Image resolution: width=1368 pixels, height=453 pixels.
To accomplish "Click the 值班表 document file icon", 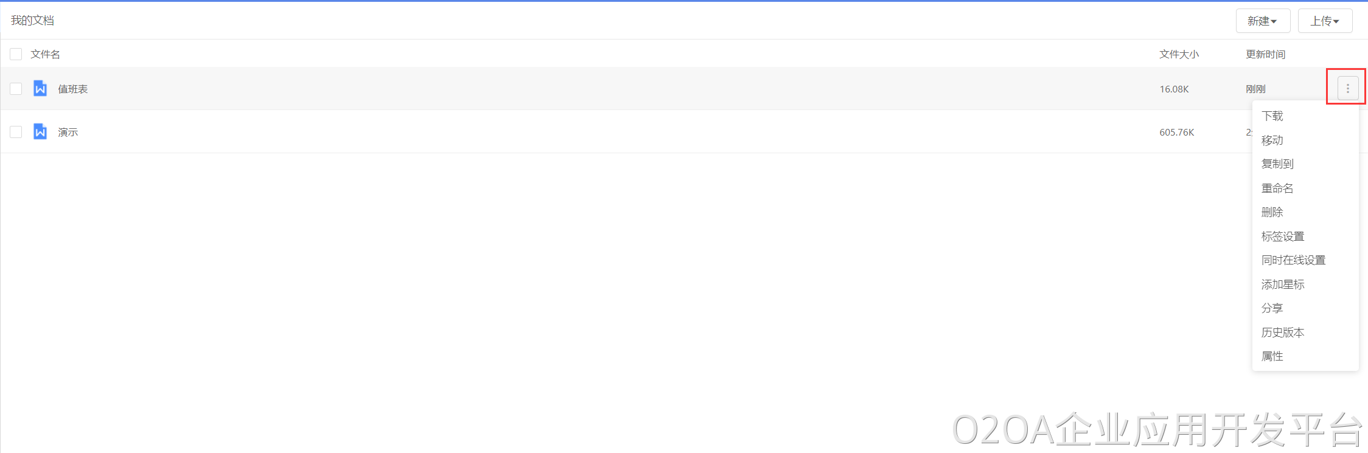I will pyautogui.click(x=40, y=89).
